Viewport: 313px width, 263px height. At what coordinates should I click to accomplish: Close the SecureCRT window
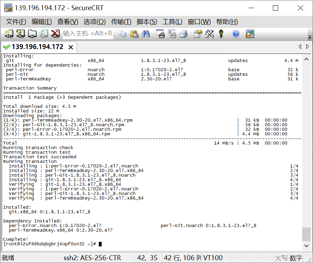[x=300, y=8]
